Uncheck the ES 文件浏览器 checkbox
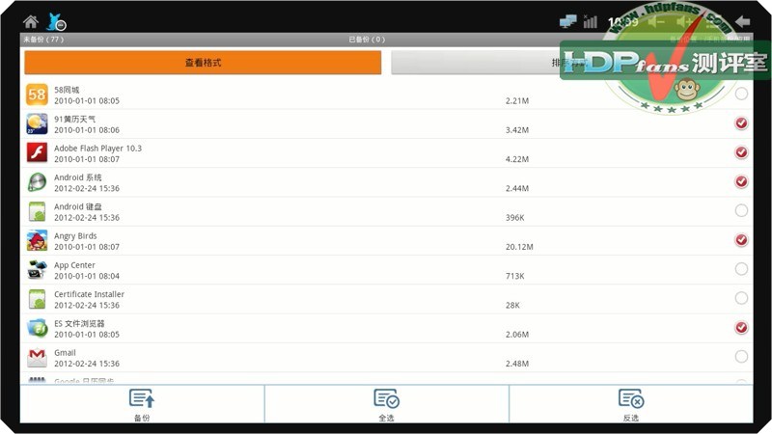Viewport: 772px width, 434px height. pyautogui.click(x=741, y=327)
